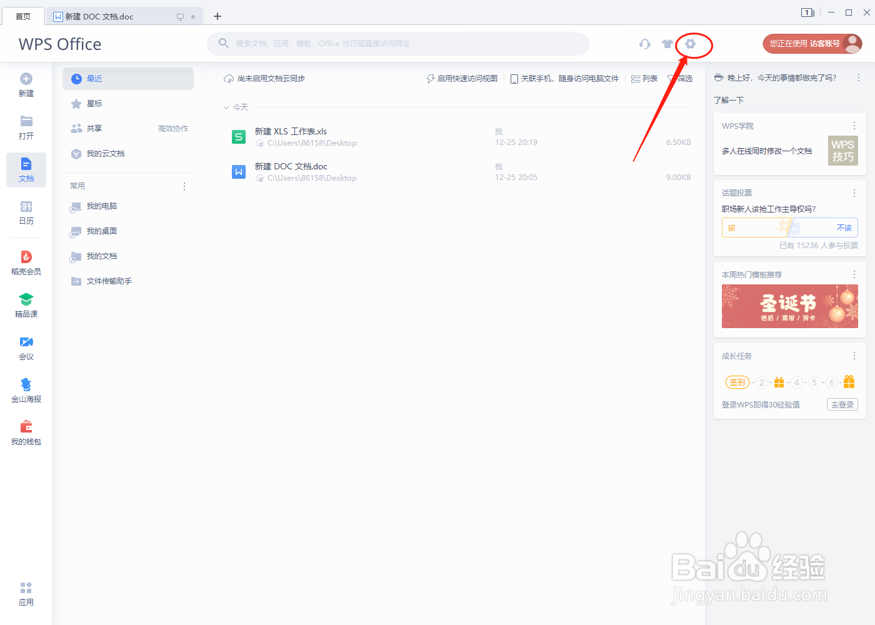This screenshot has width=875, height=625.
Task: Click 多人在线同时修改一个文档 link
Action: click(767, 151)
